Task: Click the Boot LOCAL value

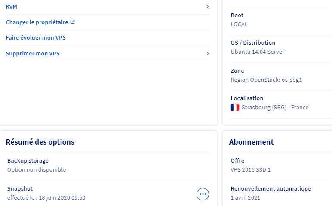Action: click(x=239, y=25)
